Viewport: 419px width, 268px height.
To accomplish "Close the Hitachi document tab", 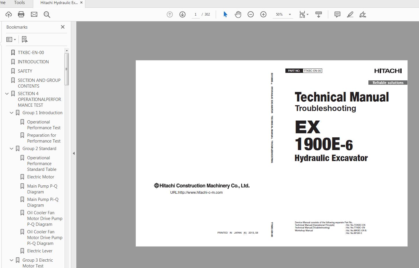I will click(81, 3).
